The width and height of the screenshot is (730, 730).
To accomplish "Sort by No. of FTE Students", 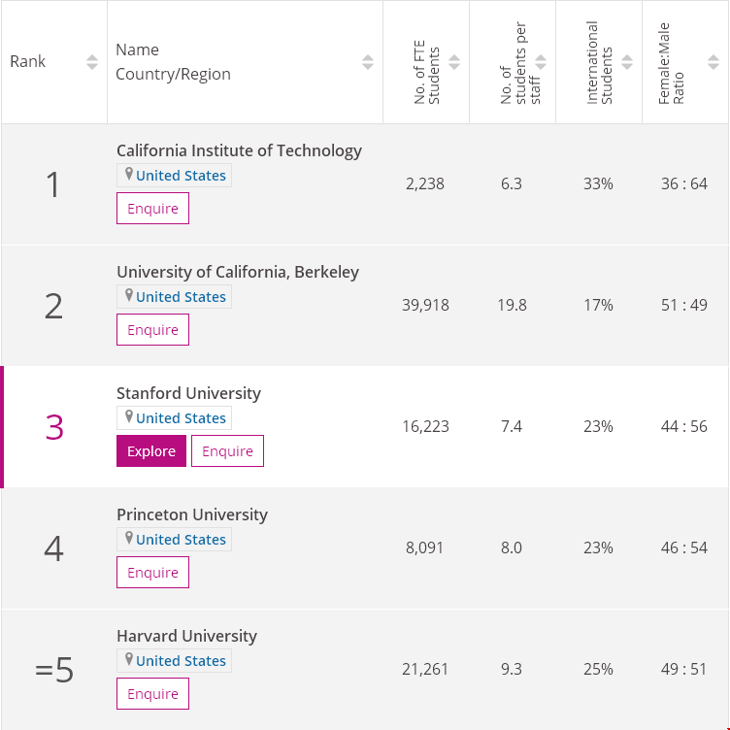I will pos(454,62).
